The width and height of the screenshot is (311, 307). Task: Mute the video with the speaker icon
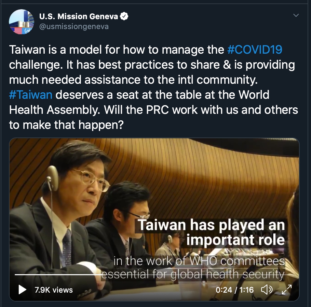(x=267, y=290)
